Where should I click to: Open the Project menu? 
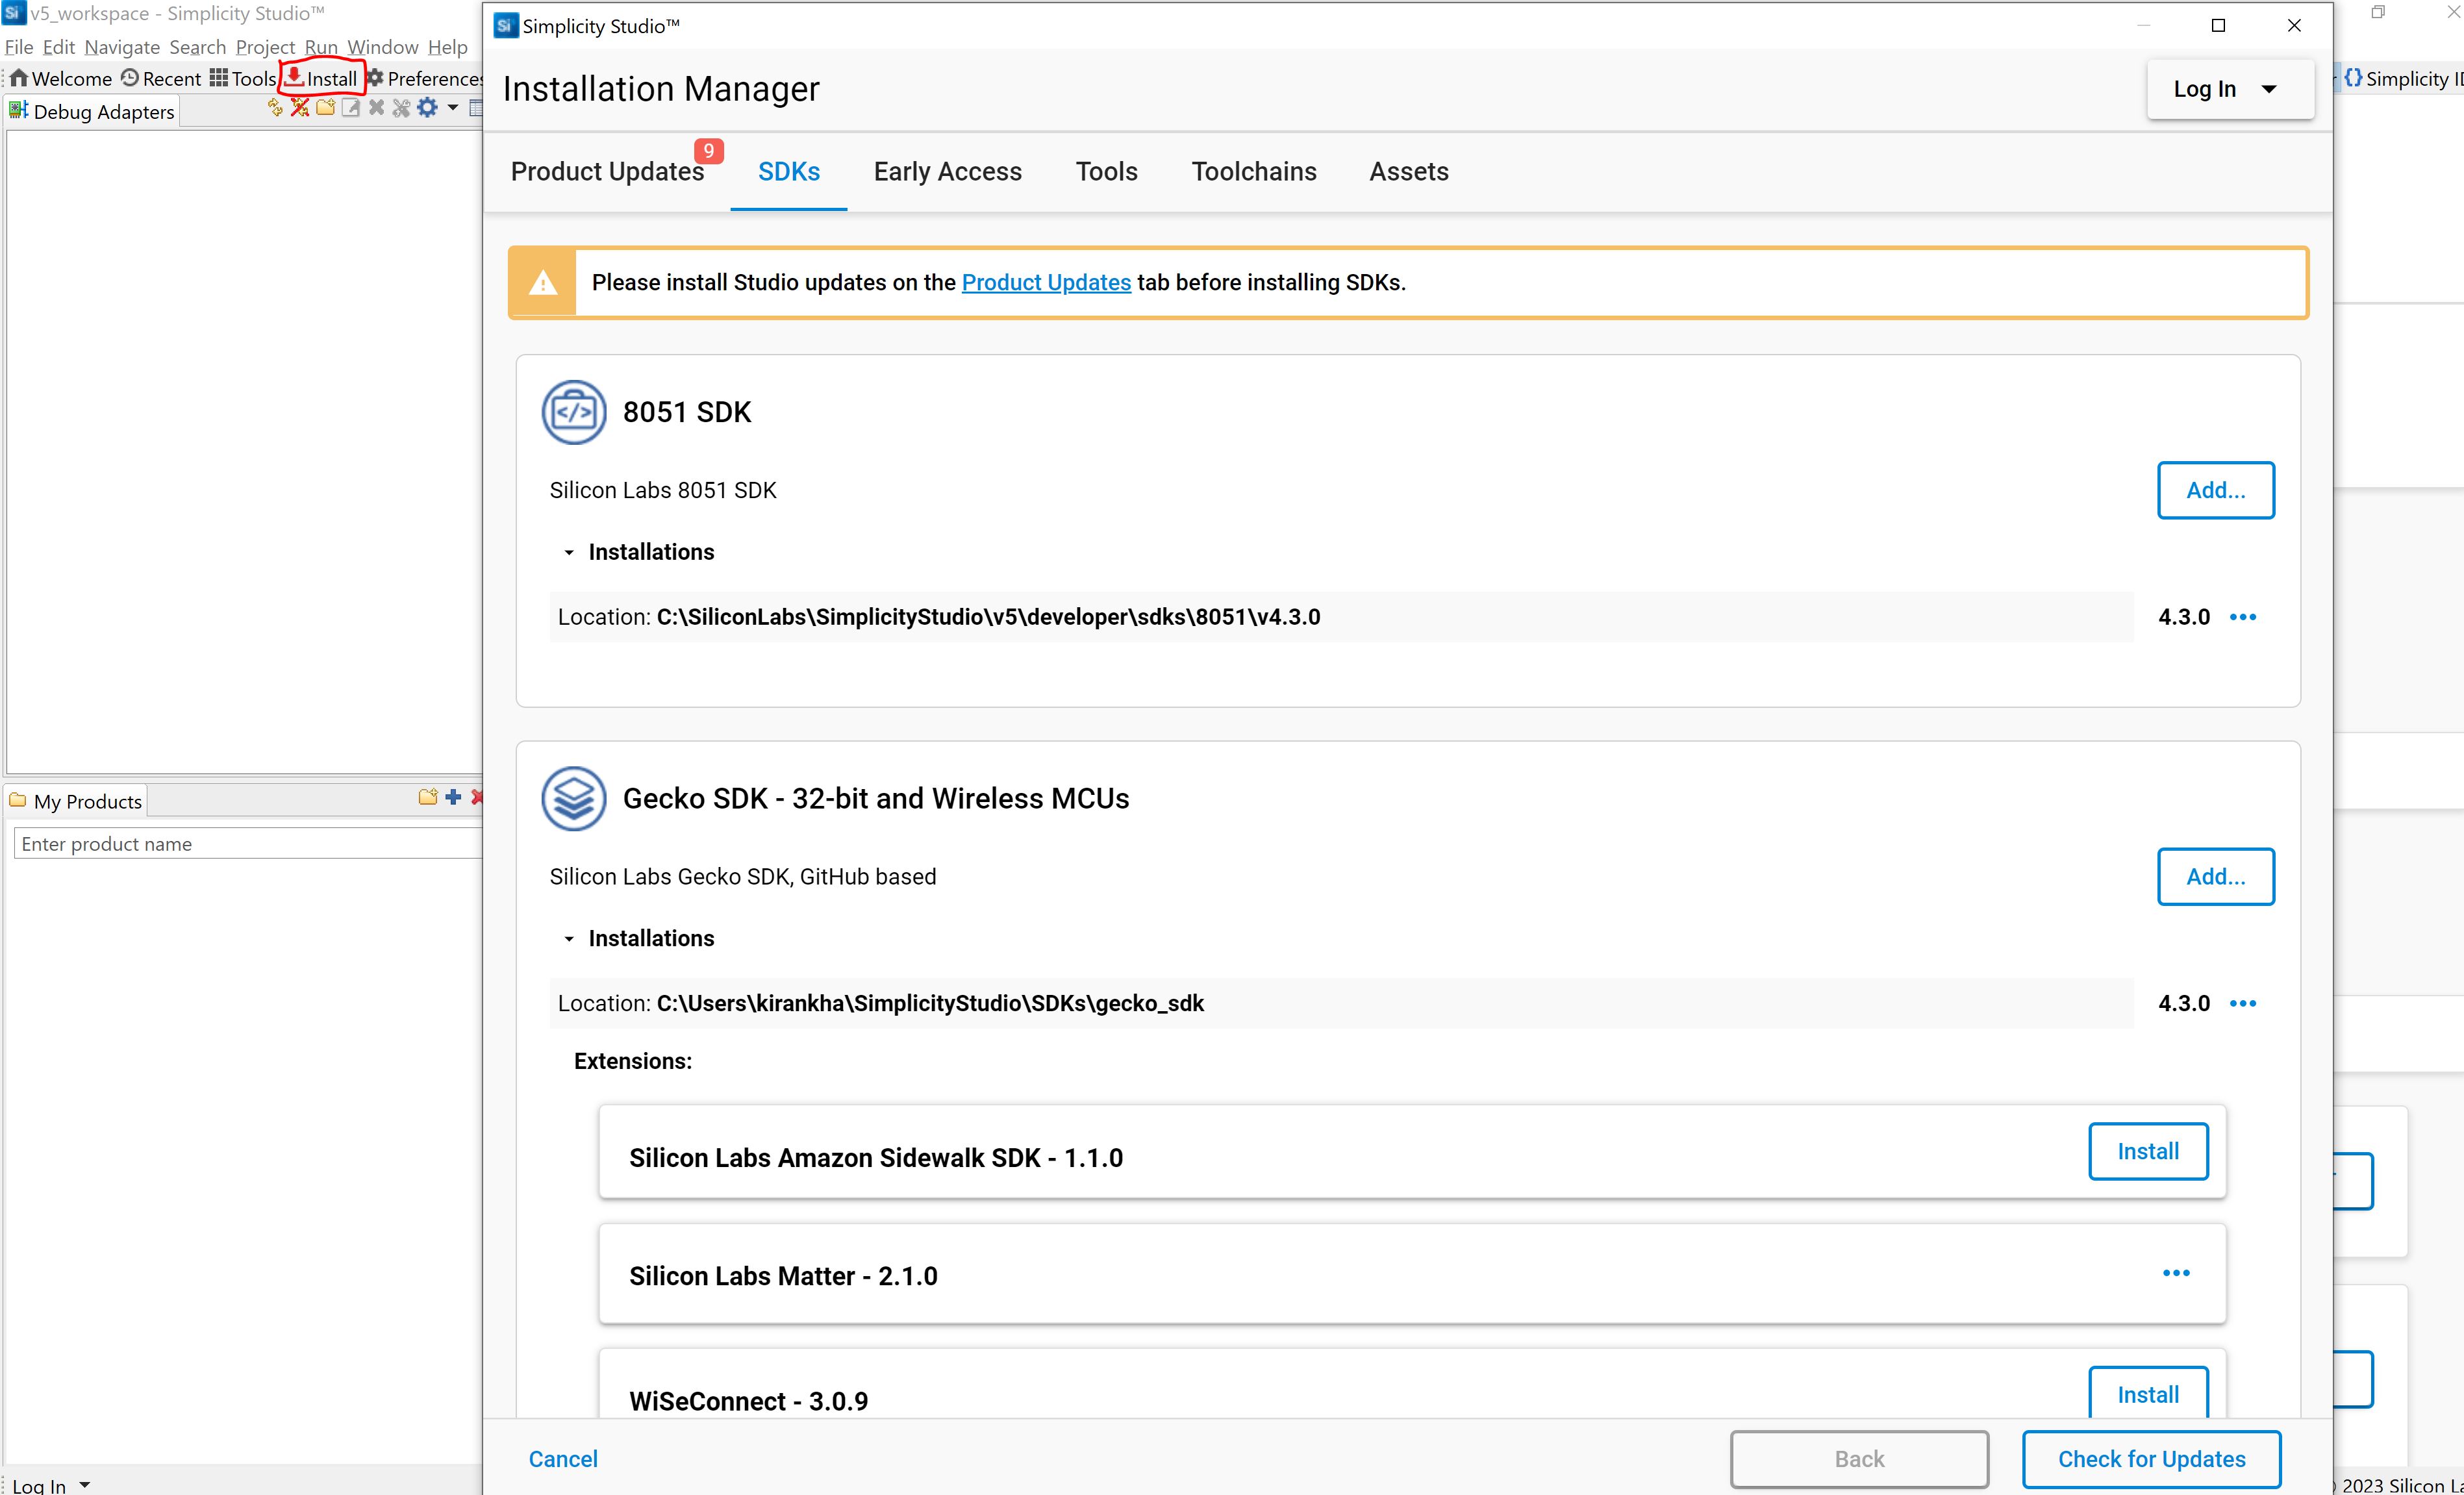click(x=265, y=47)
